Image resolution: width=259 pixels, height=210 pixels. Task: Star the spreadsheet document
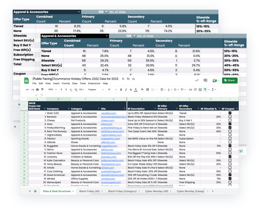(123, 79)
